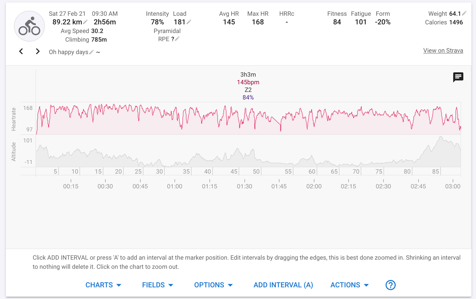This screenshot has height=299, width=476.
Task: Open the ACTIONS dropdown menu
Action: tap(349, 285)
